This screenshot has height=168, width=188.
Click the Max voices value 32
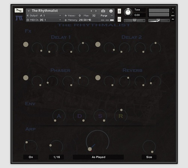(94, 16)
